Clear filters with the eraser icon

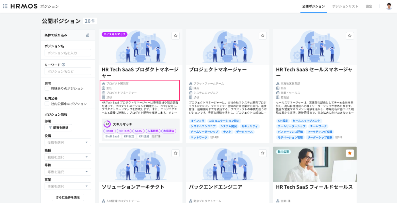click(87, 35)
